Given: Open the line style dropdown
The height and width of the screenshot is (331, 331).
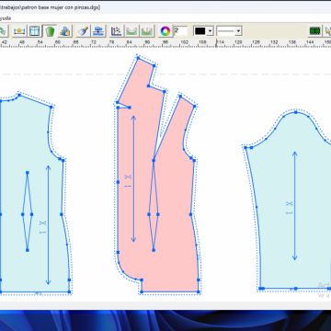Looking at the screenshot, I should tap(229, 31).
